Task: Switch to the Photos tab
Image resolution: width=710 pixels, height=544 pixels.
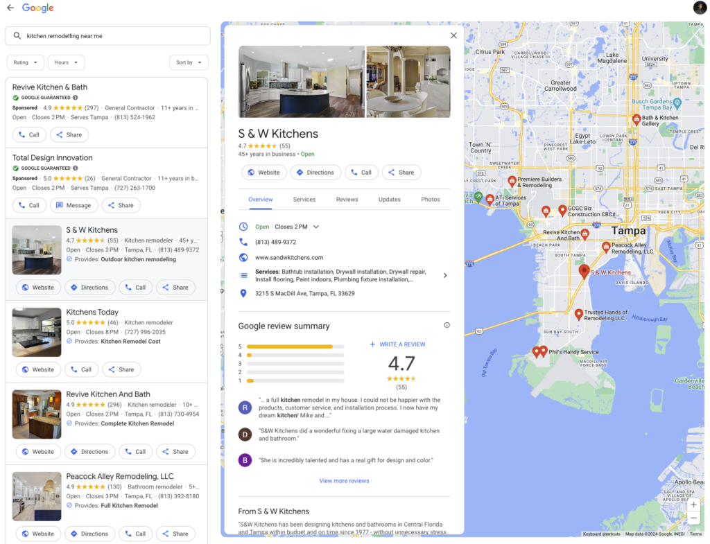Action: pos(430,200)
